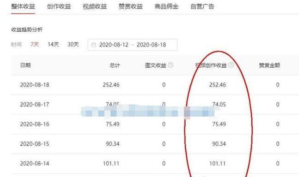Click 图文收益 value 0 for 2020-08-18

164,85
